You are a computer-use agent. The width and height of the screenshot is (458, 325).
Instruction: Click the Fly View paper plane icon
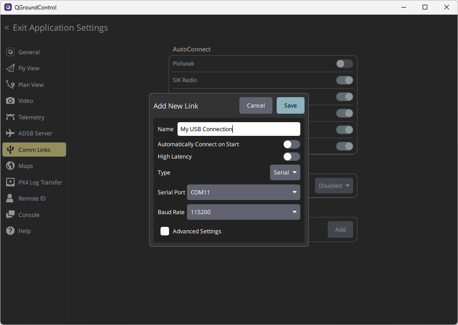10,68
